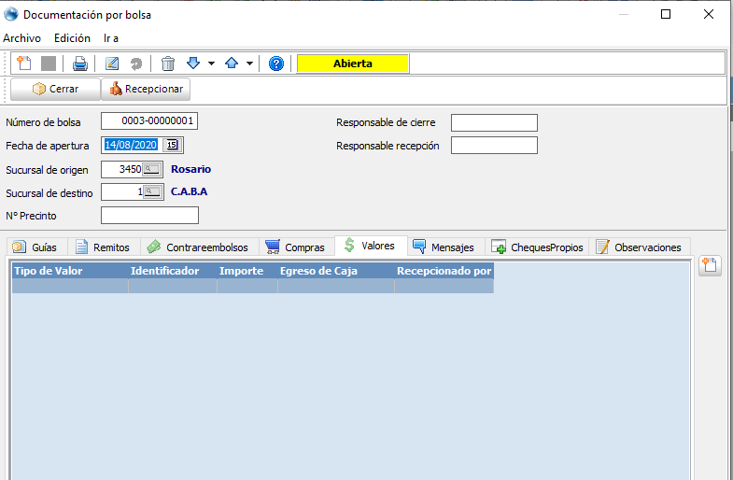The height and width of the screenshot is (480, 733).
Task: Click the Egreso de Caja column header
Action: [336, 271]
